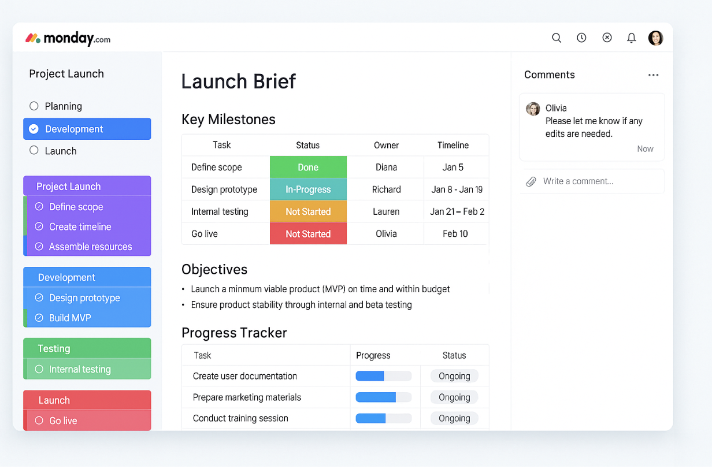Toggle the Create timeline check circle
712x469 pixels.
[x=39, y=227]
